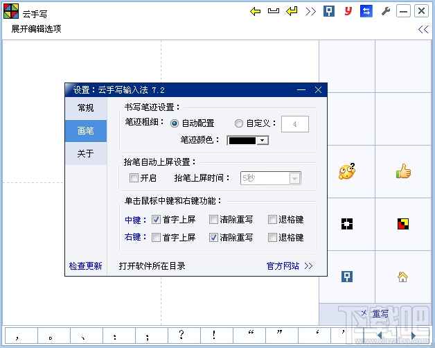Insert the exclamation mark key
435x348 pixels.
pyautogui.click(x=217, y=336)
